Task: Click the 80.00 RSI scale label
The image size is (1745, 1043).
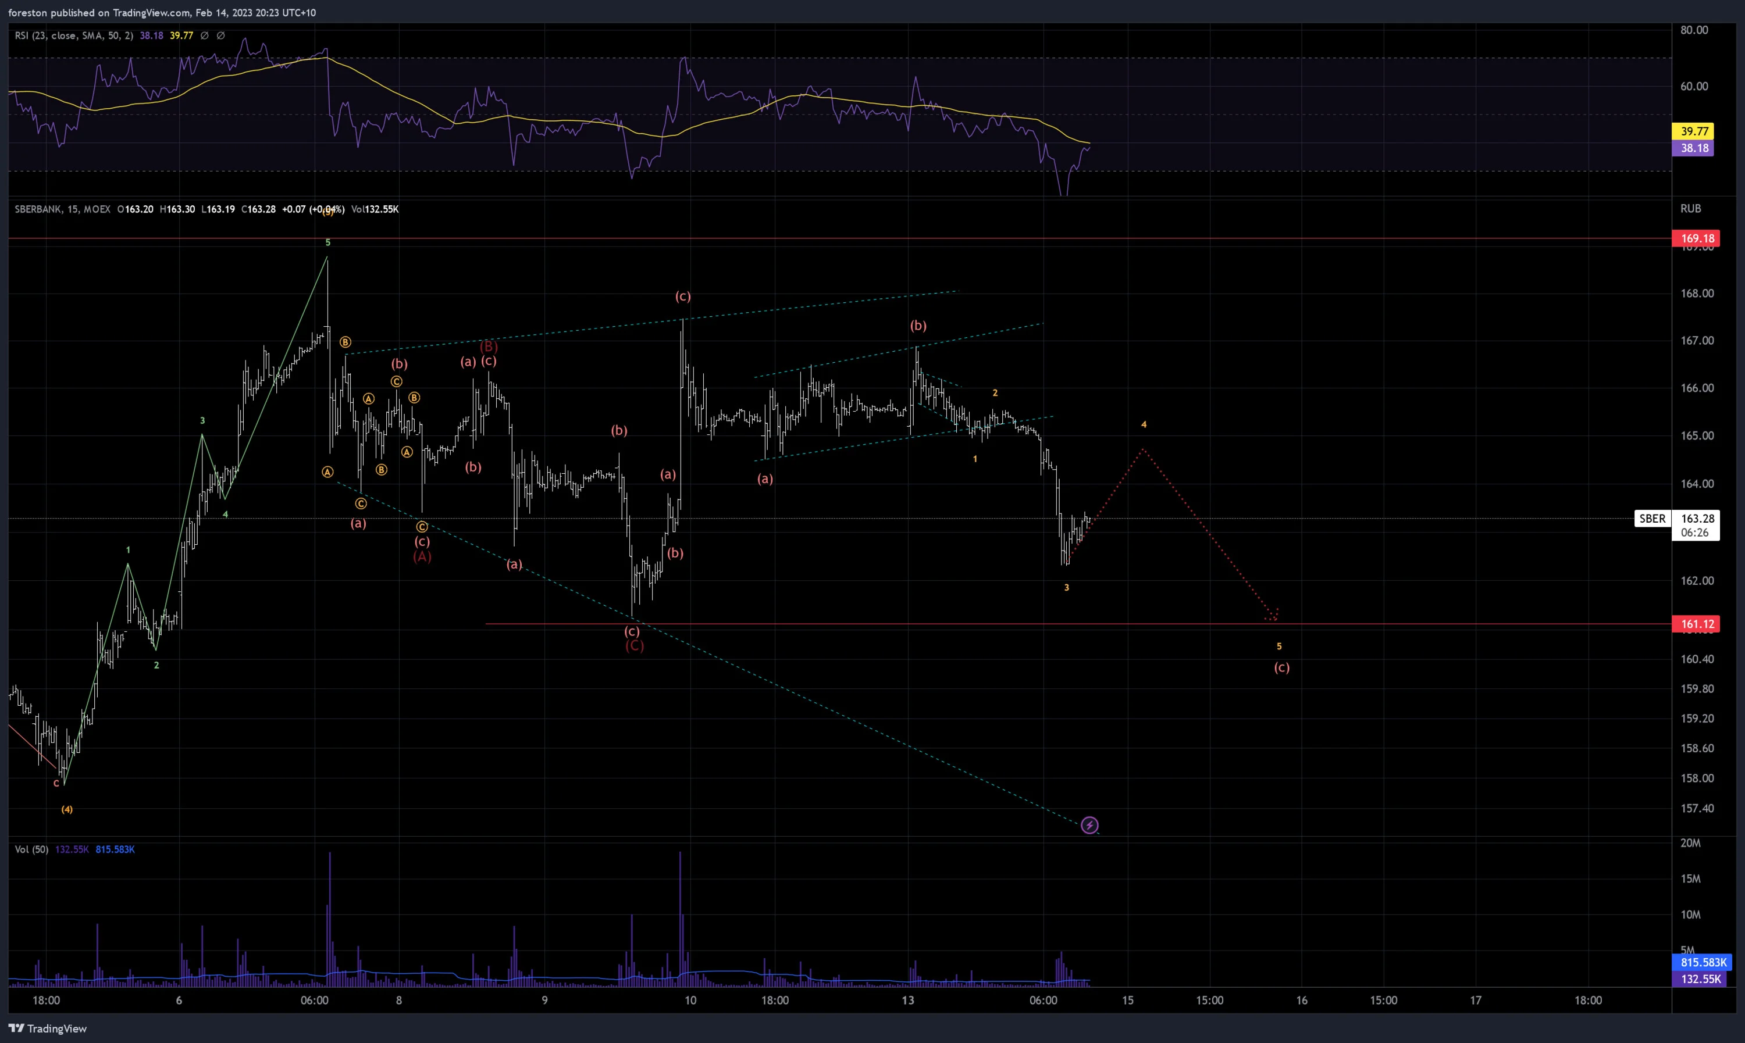Action: [1694, 30]
